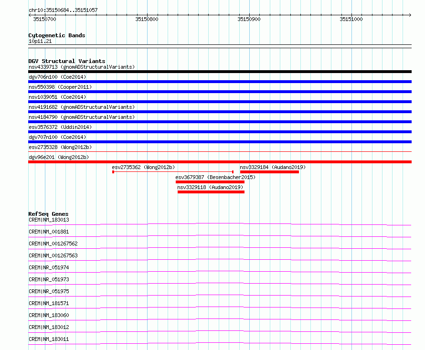Click the CREM|NM_001267563 transcript label
Viewport: 425px width, 350px height.
pyautogui.click(x=53, y=255)
